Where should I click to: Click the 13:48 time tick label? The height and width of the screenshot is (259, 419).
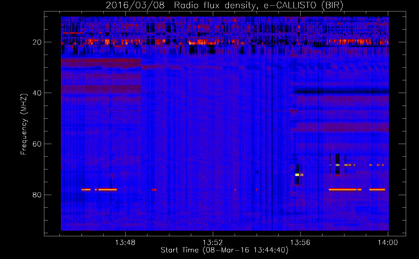tap(125, 243)
